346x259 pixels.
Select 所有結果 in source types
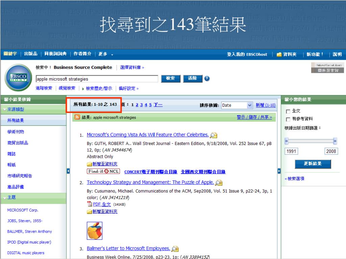point(16,120)
